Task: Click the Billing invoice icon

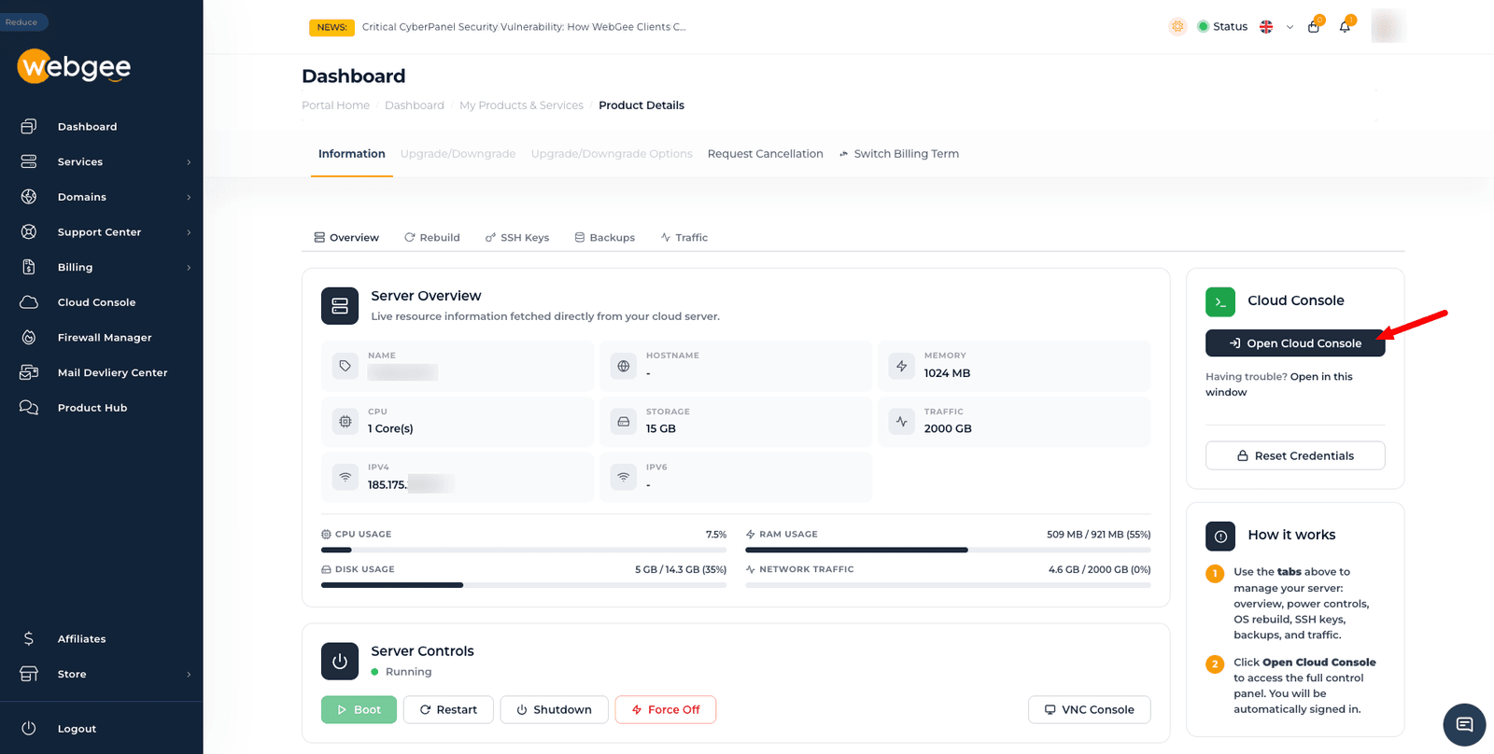Action: (x=29, y=267)
